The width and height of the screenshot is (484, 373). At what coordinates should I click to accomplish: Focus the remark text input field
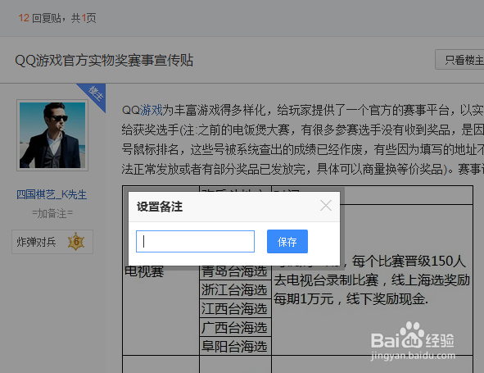[196, 241]
